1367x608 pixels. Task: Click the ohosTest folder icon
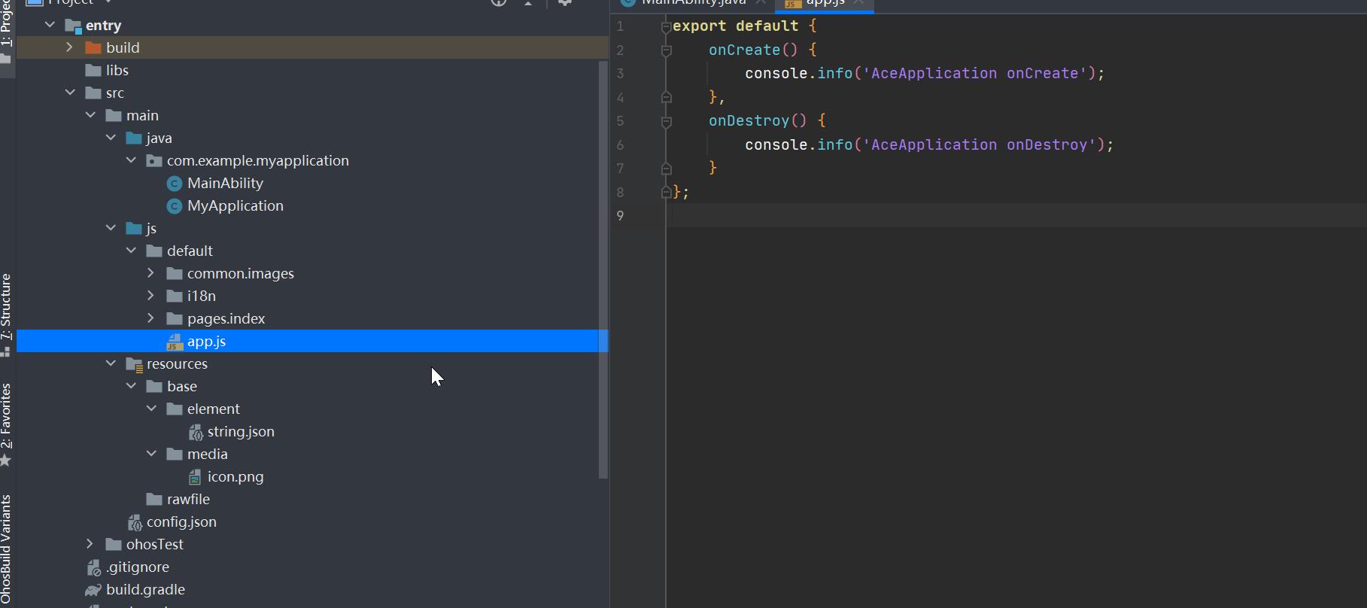coord(114,544)
